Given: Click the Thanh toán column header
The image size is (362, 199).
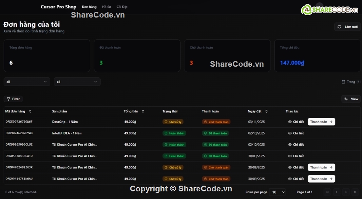Looking at the screenshot, I should point(210,111).
